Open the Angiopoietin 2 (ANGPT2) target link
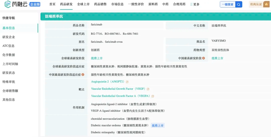 108,82
